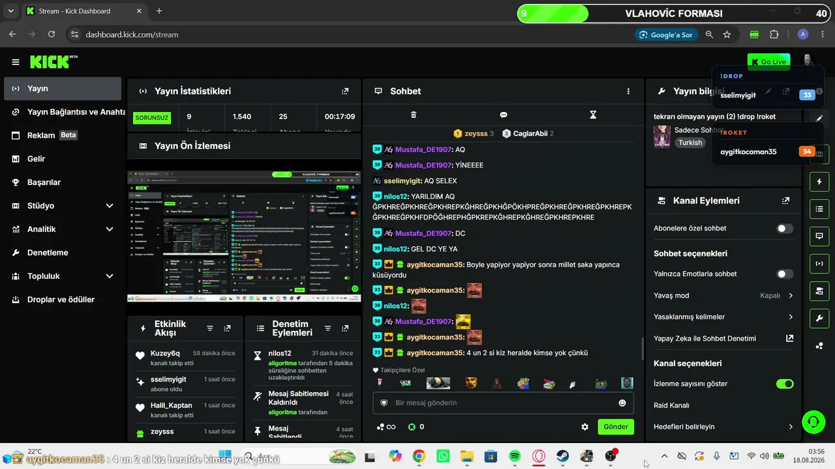Viewport: 835px width, 469px height.
Task: Click the broadcast icon in right sidebar
Action: click(819, 263)
